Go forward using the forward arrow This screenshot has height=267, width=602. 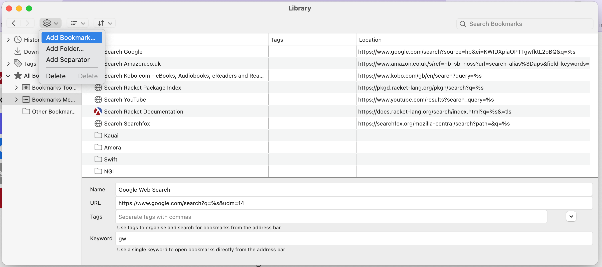pos(27,23)
